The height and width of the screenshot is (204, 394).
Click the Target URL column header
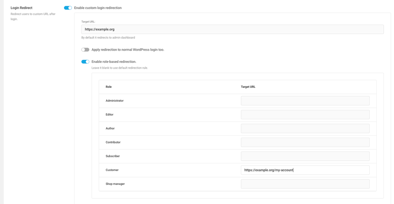(x=248, y=87)
